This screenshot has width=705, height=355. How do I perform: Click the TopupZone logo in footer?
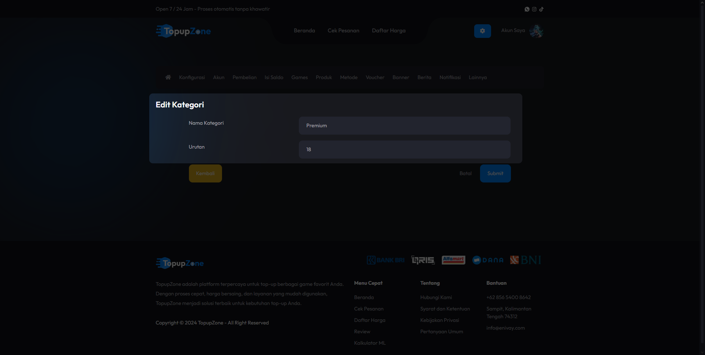tap(180, 263)
